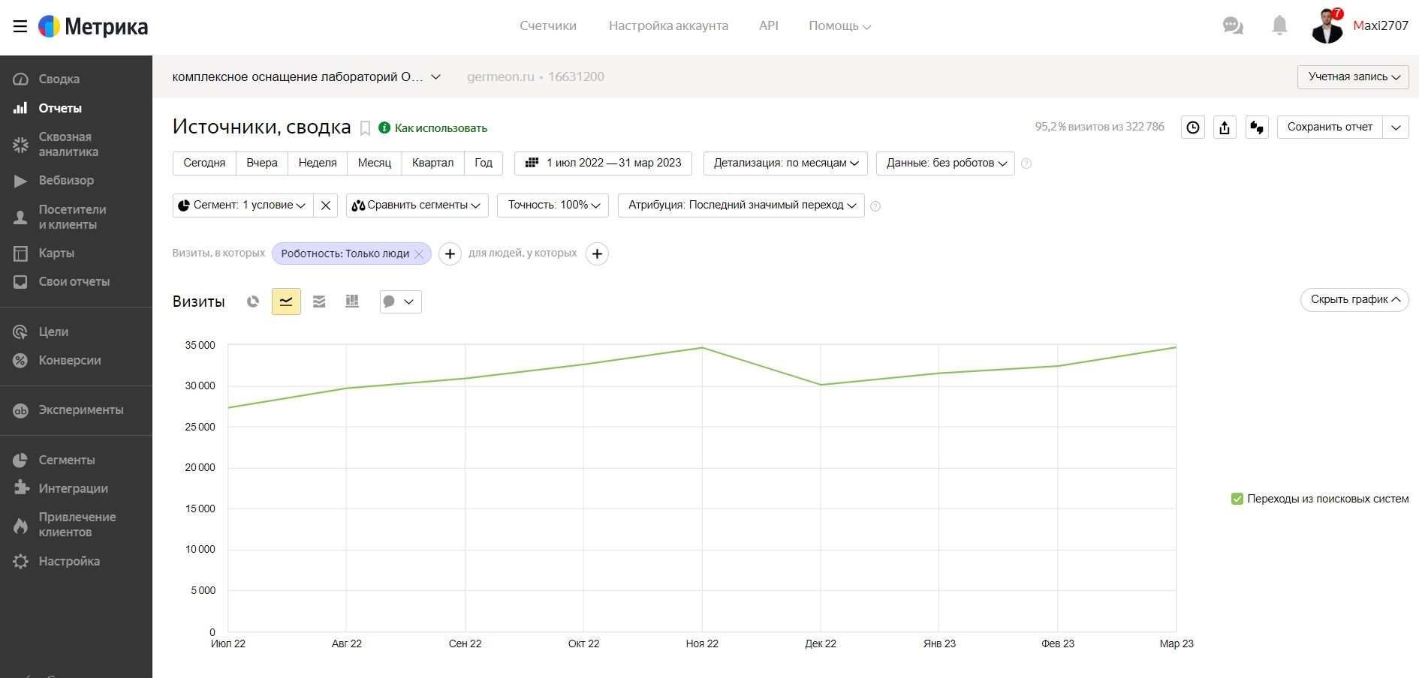Open the export report icon

1225,127
